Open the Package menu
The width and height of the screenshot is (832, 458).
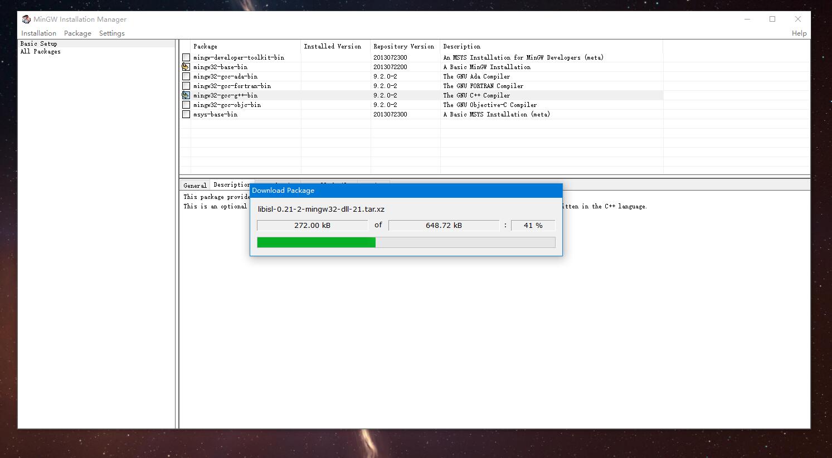coord(77,33)
